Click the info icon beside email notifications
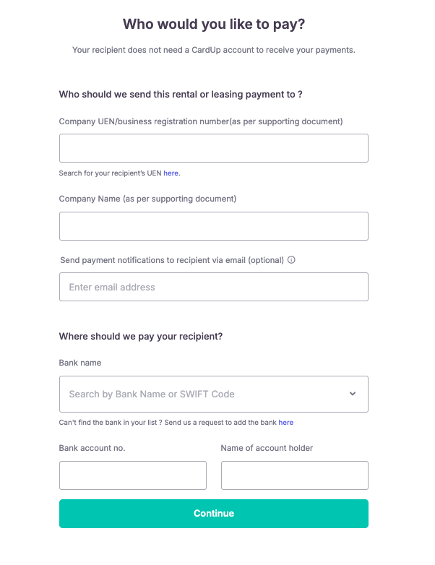Image resolution: width=435 pixels, height=565 pixels. 291,260
